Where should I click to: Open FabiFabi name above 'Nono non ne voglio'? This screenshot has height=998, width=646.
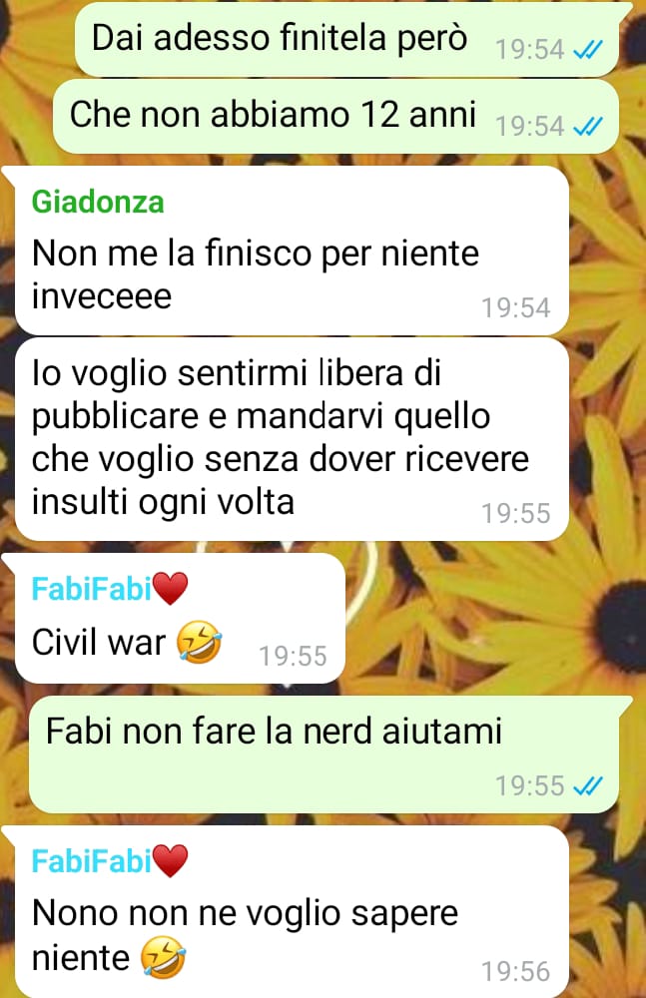(92, 861)
